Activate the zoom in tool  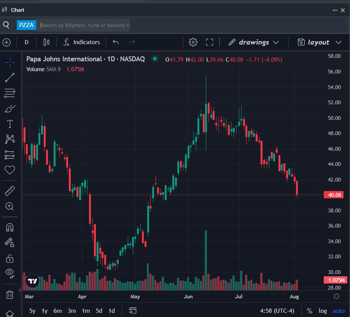coord(10,206)
